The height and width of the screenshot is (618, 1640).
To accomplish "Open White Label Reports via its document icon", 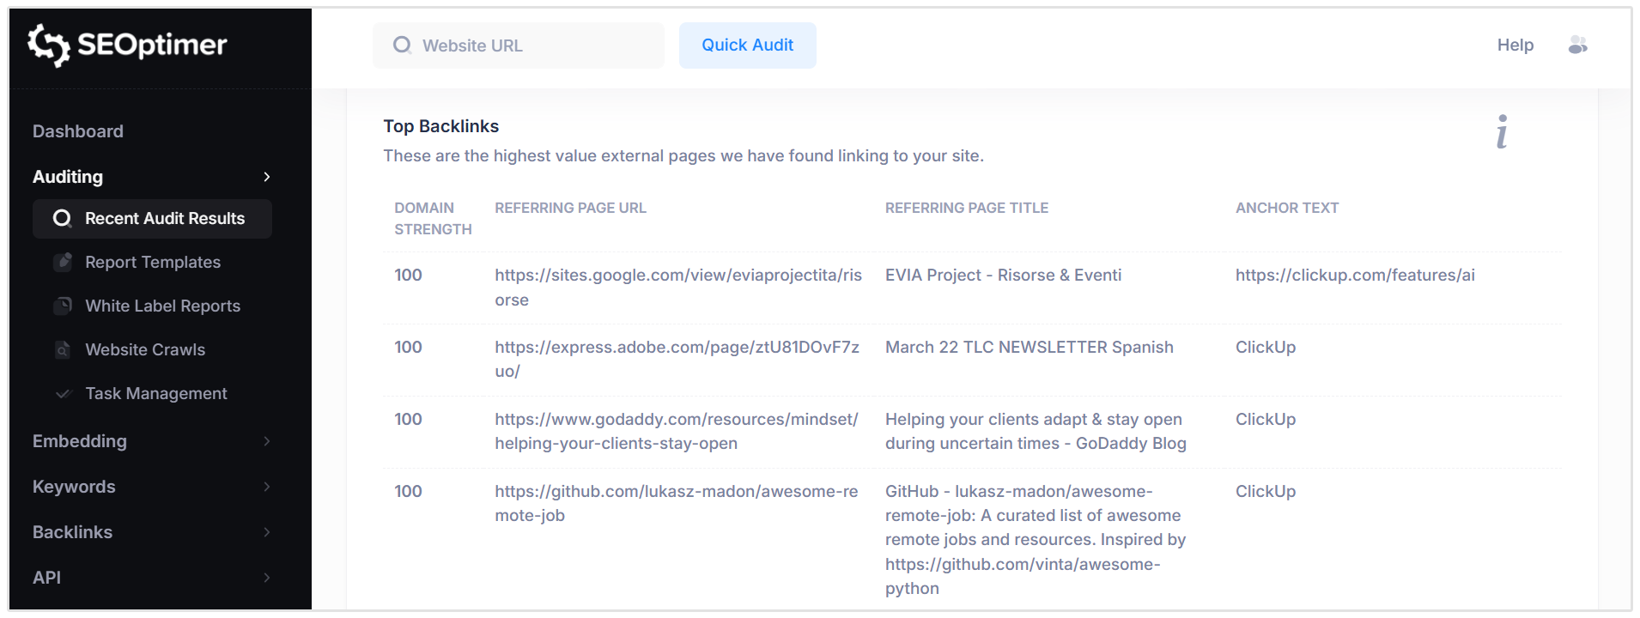I will (x=64, y=306).
